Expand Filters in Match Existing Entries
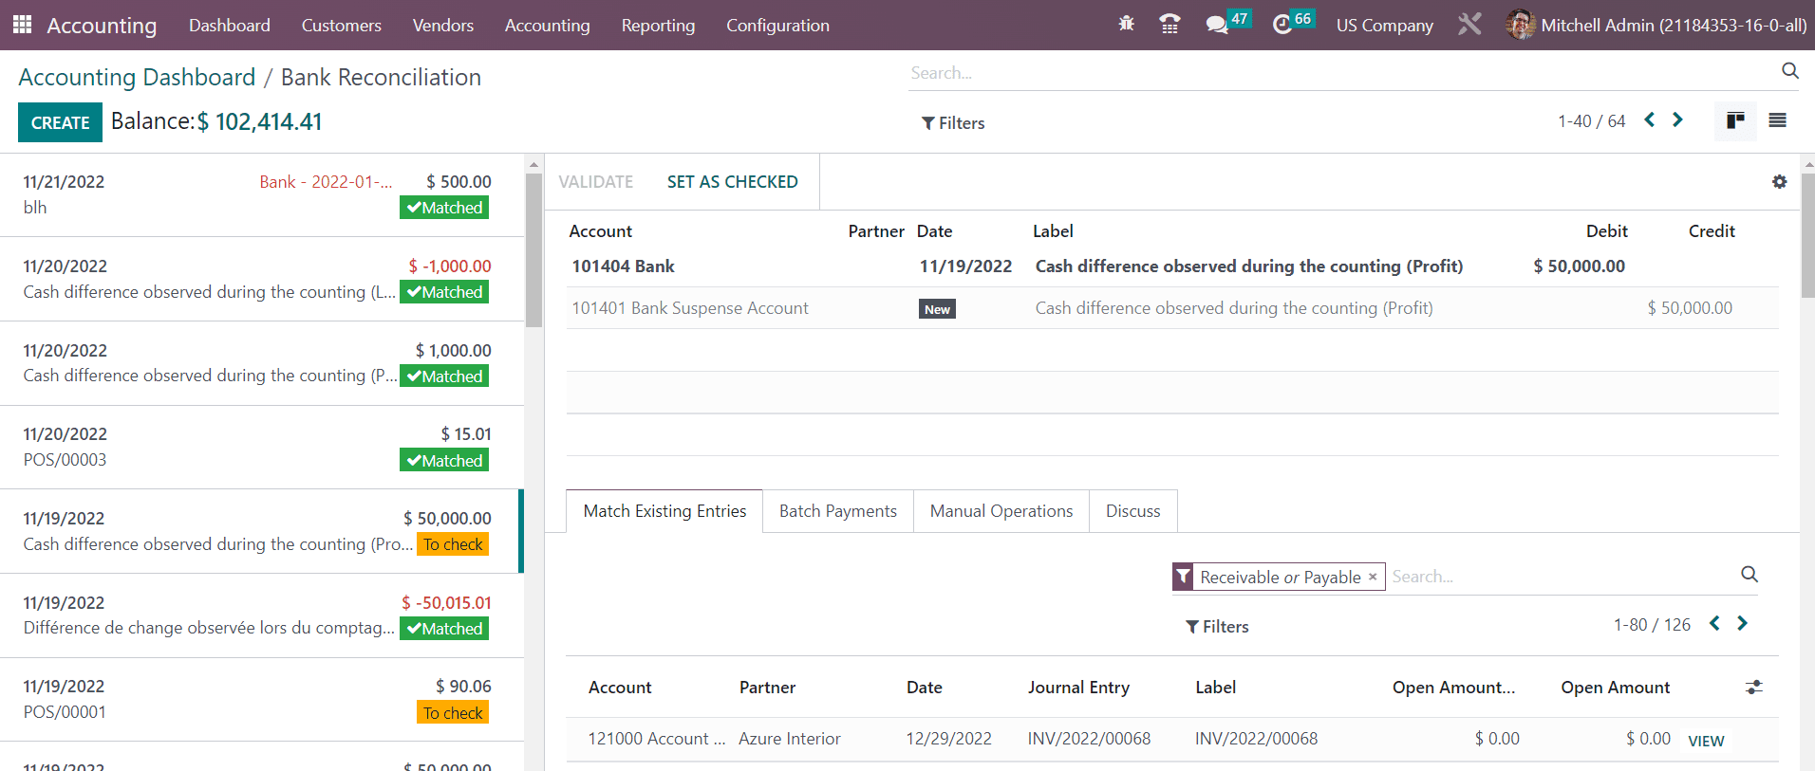Screen dimensions: 1815x771 [x=1217, y=627]
